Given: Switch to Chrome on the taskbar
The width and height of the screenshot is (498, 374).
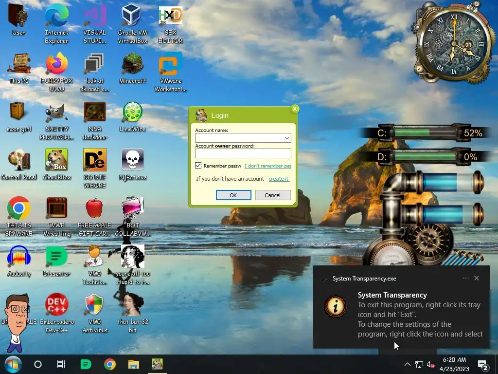Looking at the screenshot, I should coord(110,364).
